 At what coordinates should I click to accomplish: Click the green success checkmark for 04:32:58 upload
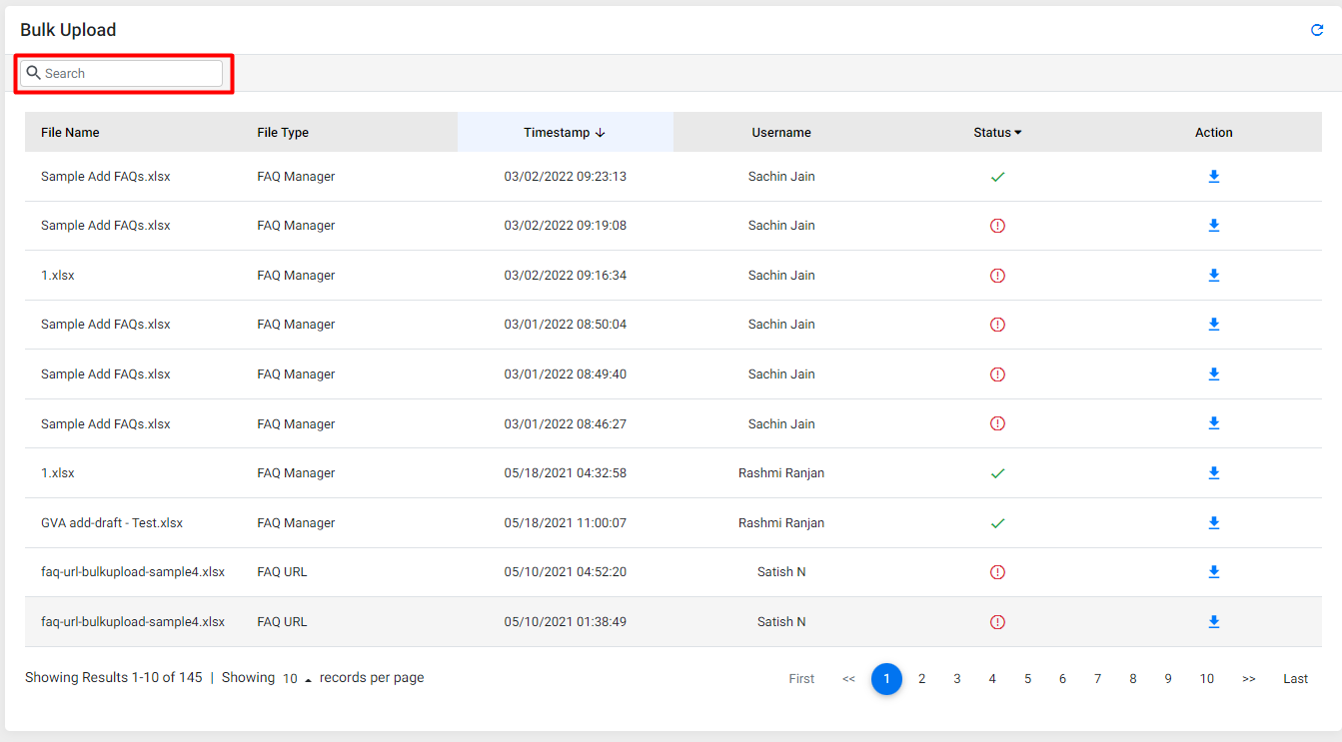pyautogui.click(x=997, y=473)
